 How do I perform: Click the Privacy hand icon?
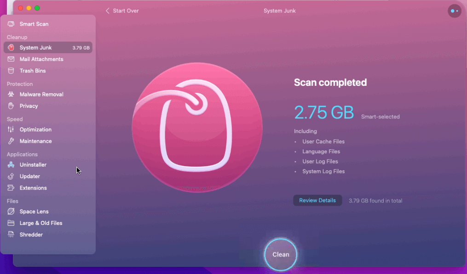(11, 106)
